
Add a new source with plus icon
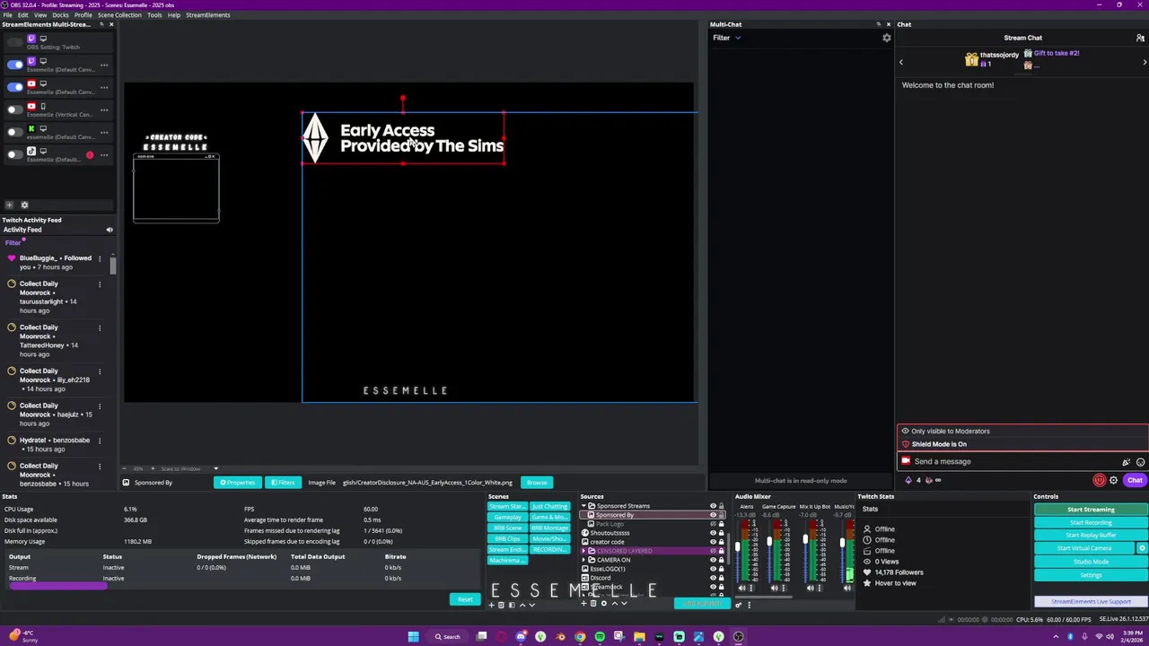(x=583, y=603)
